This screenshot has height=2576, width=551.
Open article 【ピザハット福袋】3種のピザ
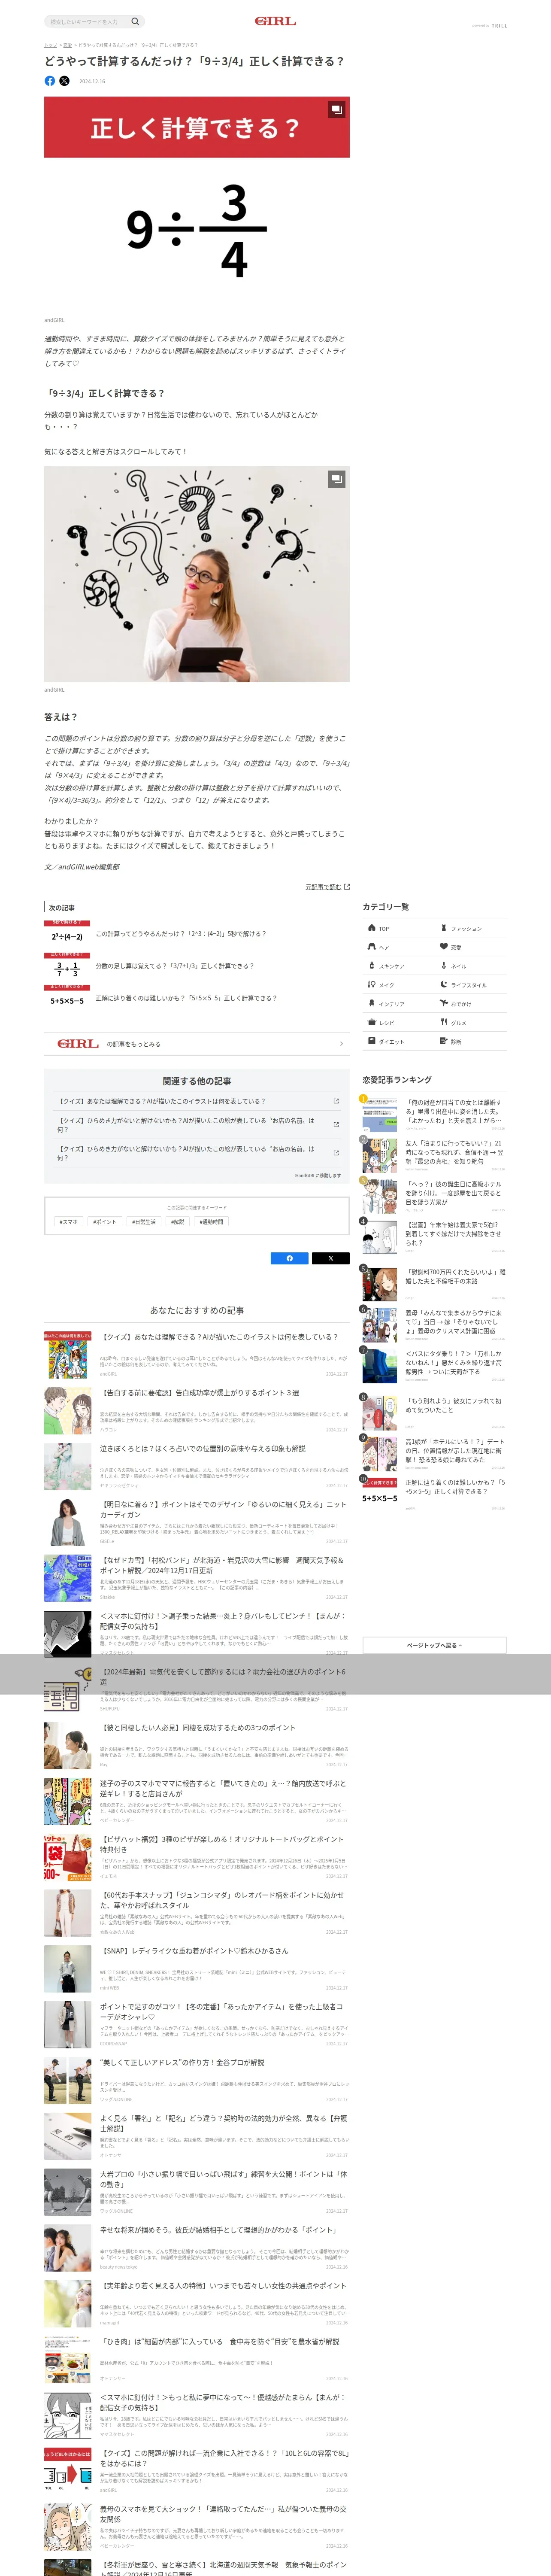coord(222,1845)
